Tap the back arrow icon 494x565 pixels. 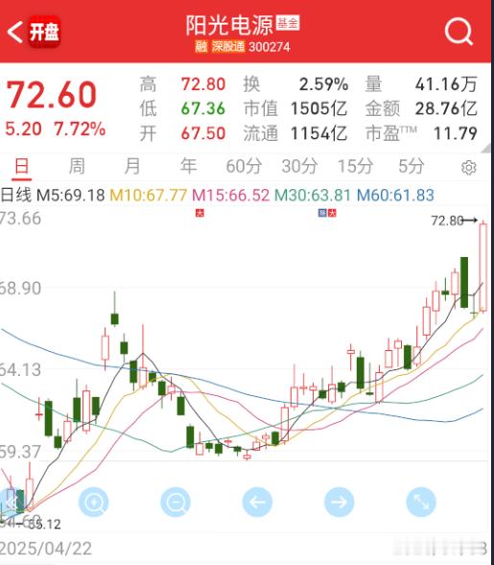(14, 32)
